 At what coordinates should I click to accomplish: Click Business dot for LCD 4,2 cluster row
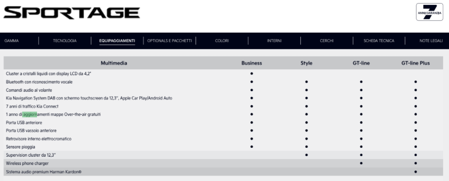pos(252,73)
